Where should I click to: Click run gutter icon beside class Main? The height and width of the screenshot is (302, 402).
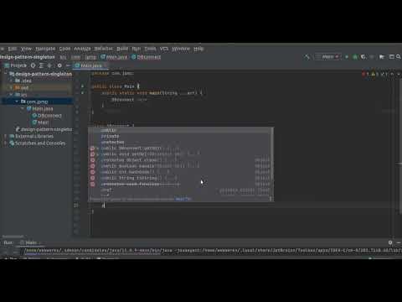[x=83, y=86]
